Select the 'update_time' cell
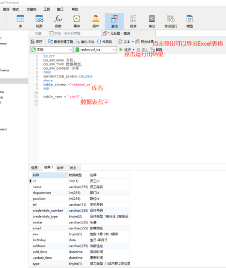The height and width of the screenshot is (268, 226). click(50, 258)
